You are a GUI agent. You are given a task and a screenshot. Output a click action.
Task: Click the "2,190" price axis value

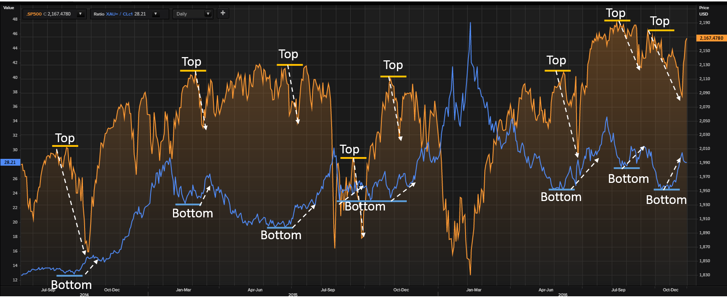pos(704,23)
